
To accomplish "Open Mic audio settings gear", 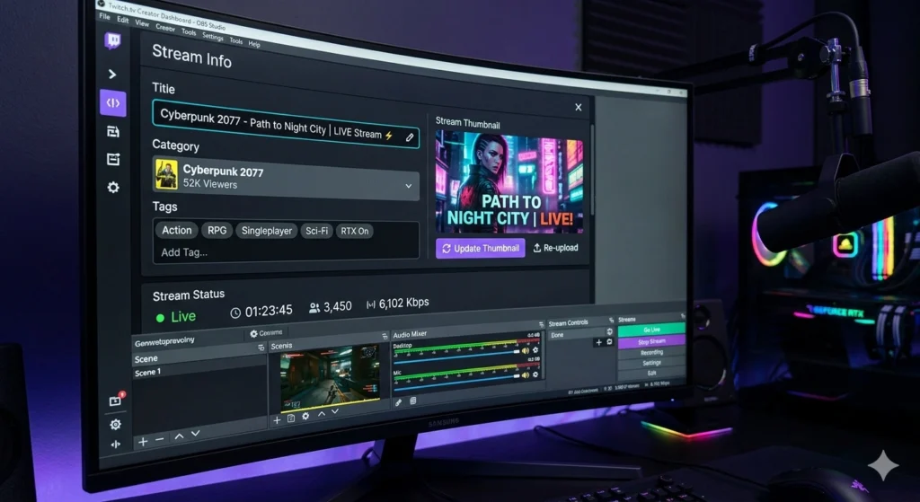I will (x=535, y=374).
